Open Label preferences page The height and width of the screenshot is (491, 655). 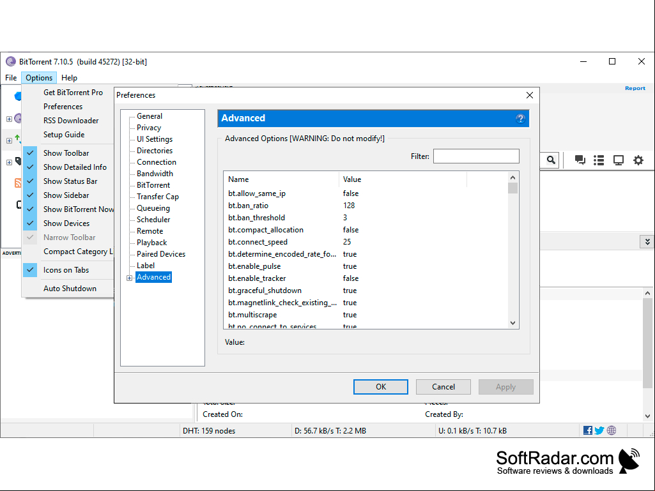(x=145, y=266)
